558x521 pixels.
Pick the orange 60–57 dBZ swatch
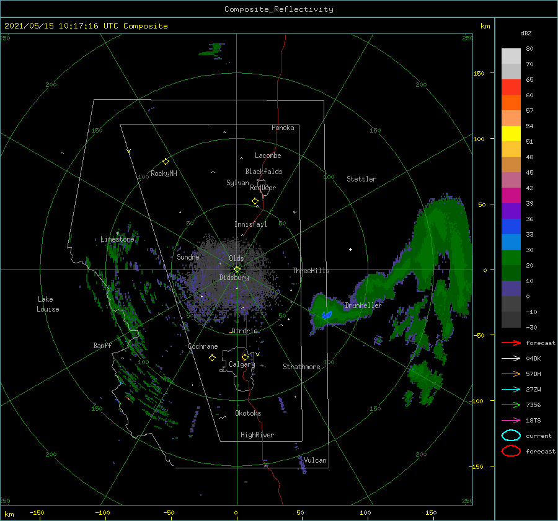click(x=511, y=103)
